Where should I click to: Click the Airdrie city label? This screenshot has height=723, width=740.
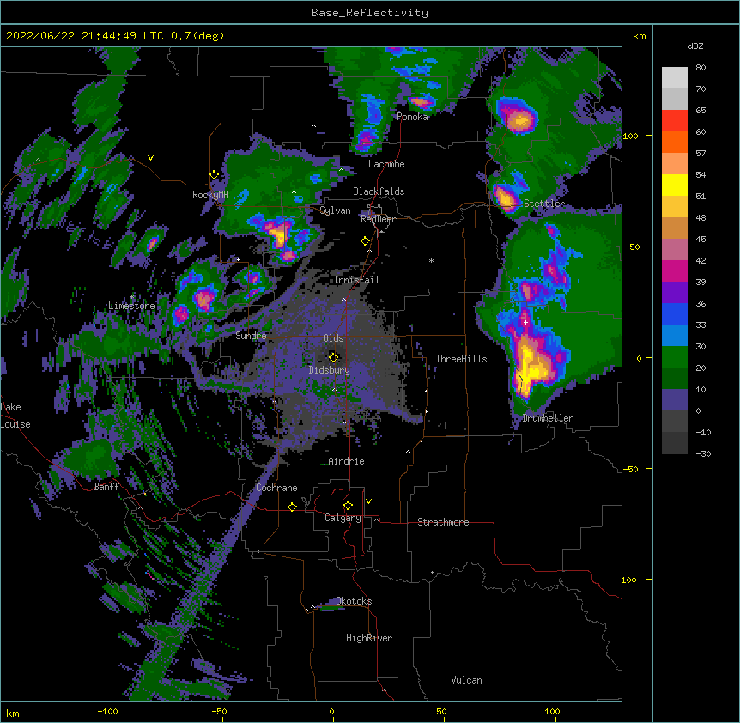point(346,461)
